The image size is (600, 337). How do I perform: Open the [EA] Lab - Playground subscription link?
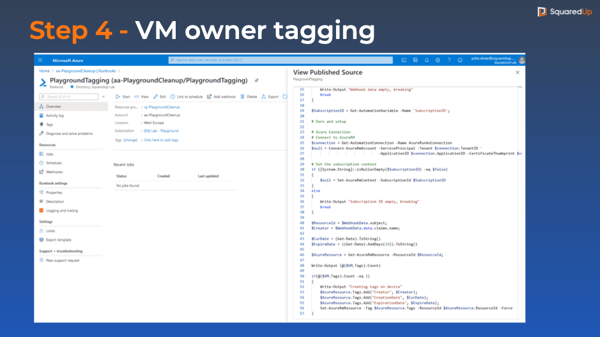pyautogui.click(x=161, y=131)
